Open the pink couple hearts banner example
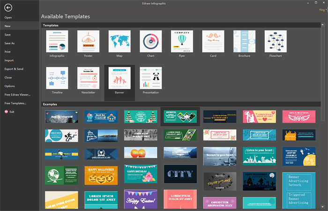The height and width of the screenshot is (211, 328). click(x=260, y=117)
